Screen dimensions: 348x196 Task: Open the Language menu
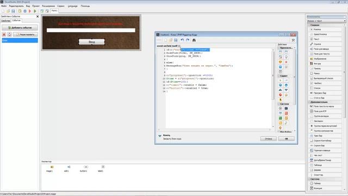click(72, 6)
